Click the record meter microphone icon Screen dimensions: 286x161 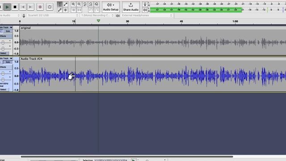(145, 4)
